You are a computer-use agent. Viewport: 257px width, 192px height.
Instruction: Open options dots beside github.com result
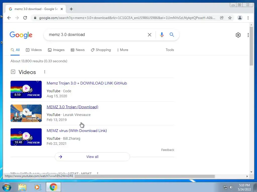click(98, 173)
